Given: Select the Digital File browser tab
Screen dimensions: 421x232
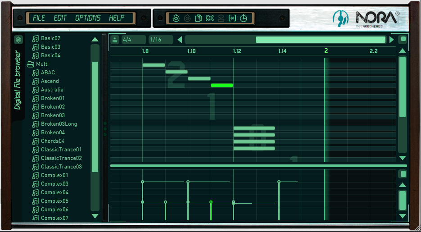Looking at the screenshot, I should (18, 81).
